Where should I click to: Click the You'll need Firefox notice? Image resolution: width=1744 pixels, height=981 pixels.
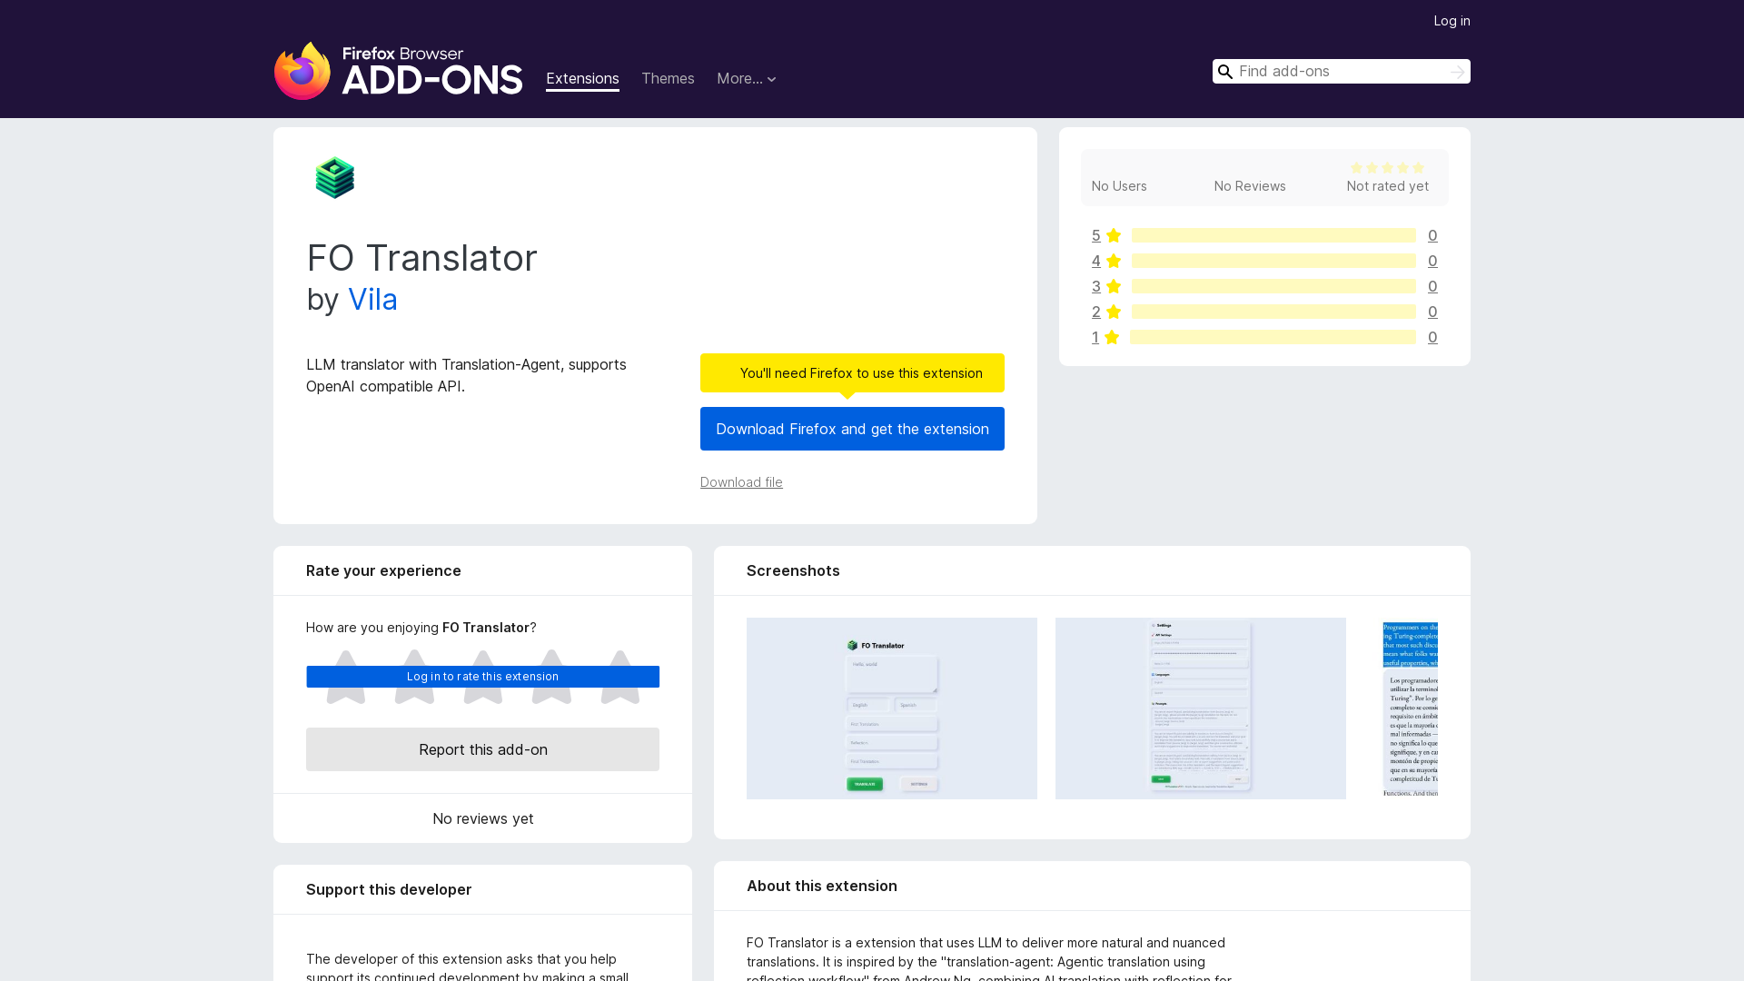[852, 373]
